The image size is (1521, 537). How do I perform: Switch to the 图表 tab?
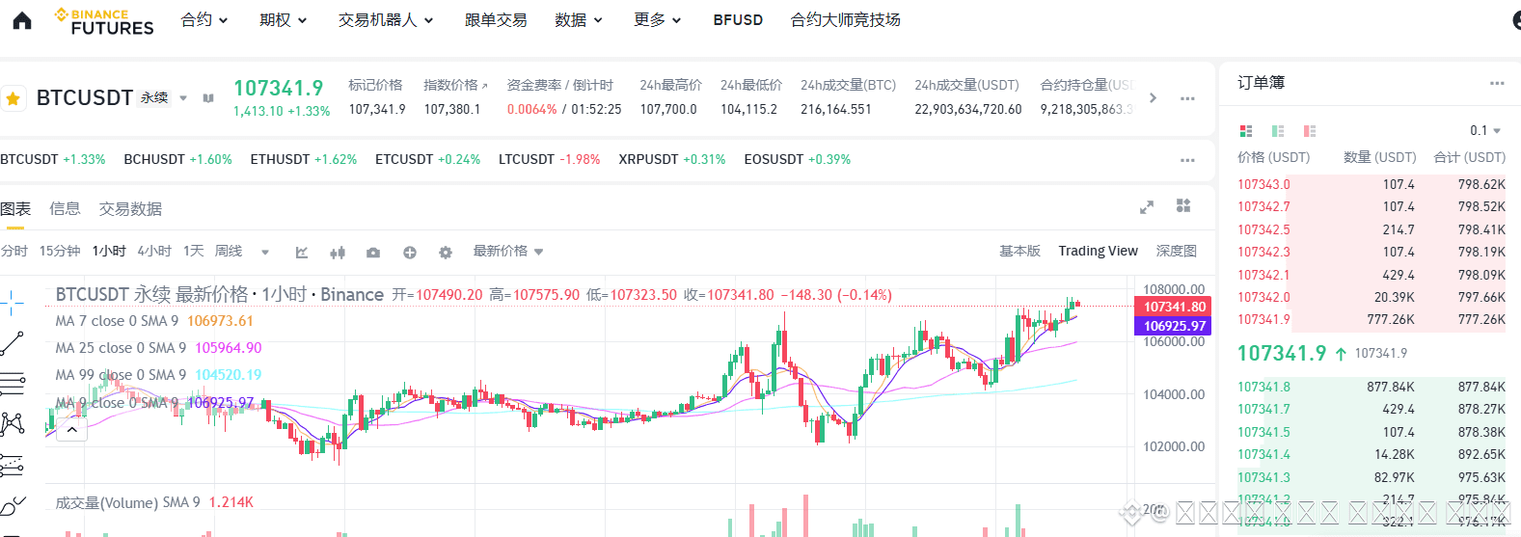[15, 209]
